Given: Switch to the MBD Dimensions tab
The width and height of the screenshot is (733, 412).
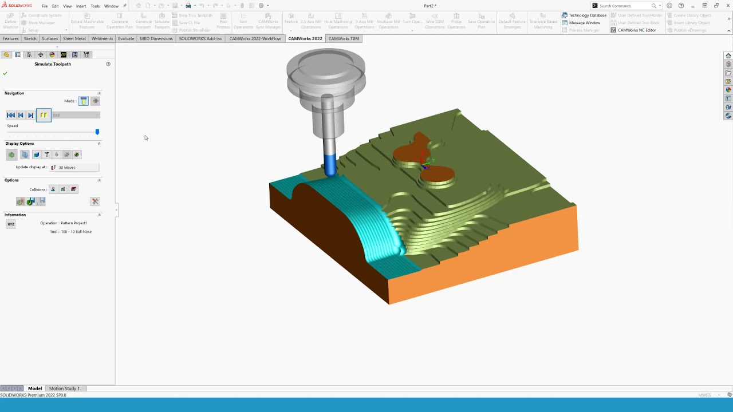Looking at the screenshot, I should tap(156, 38).
